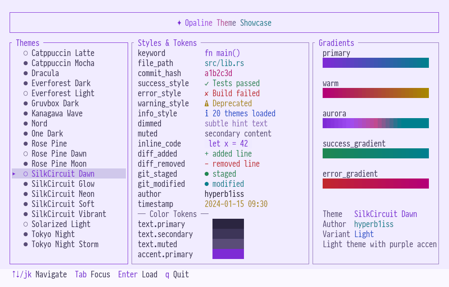449x287 pixels.
Task: Focus the Gradients panel title
Action: pyautogui.click(x=336, y=43)
